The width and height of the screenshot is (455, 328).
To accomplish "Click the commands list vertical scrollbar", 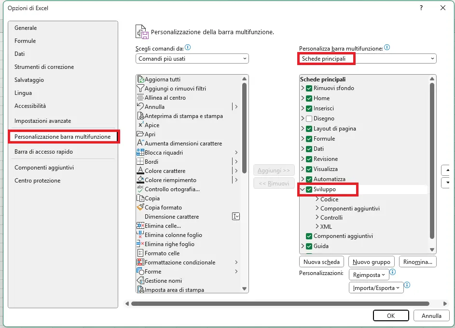I will click(x=244, y=128).
